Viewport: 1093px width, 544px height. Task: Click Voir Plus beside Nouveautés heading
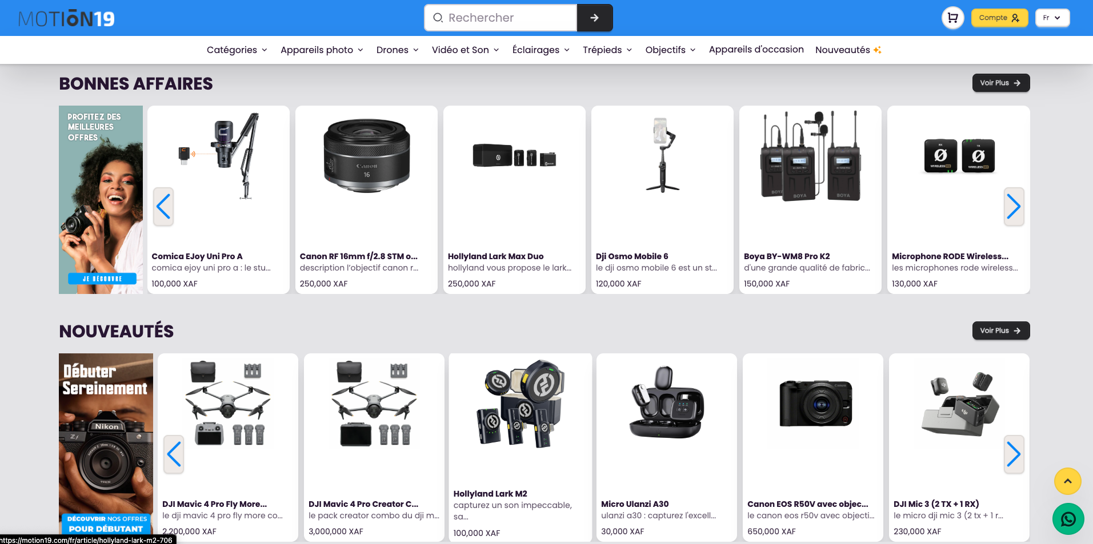pos(1000,331)
